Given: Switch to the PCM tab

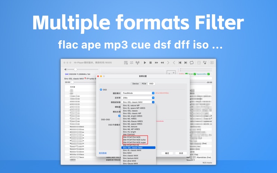Looking at the screenshot, I should (144, 84).
